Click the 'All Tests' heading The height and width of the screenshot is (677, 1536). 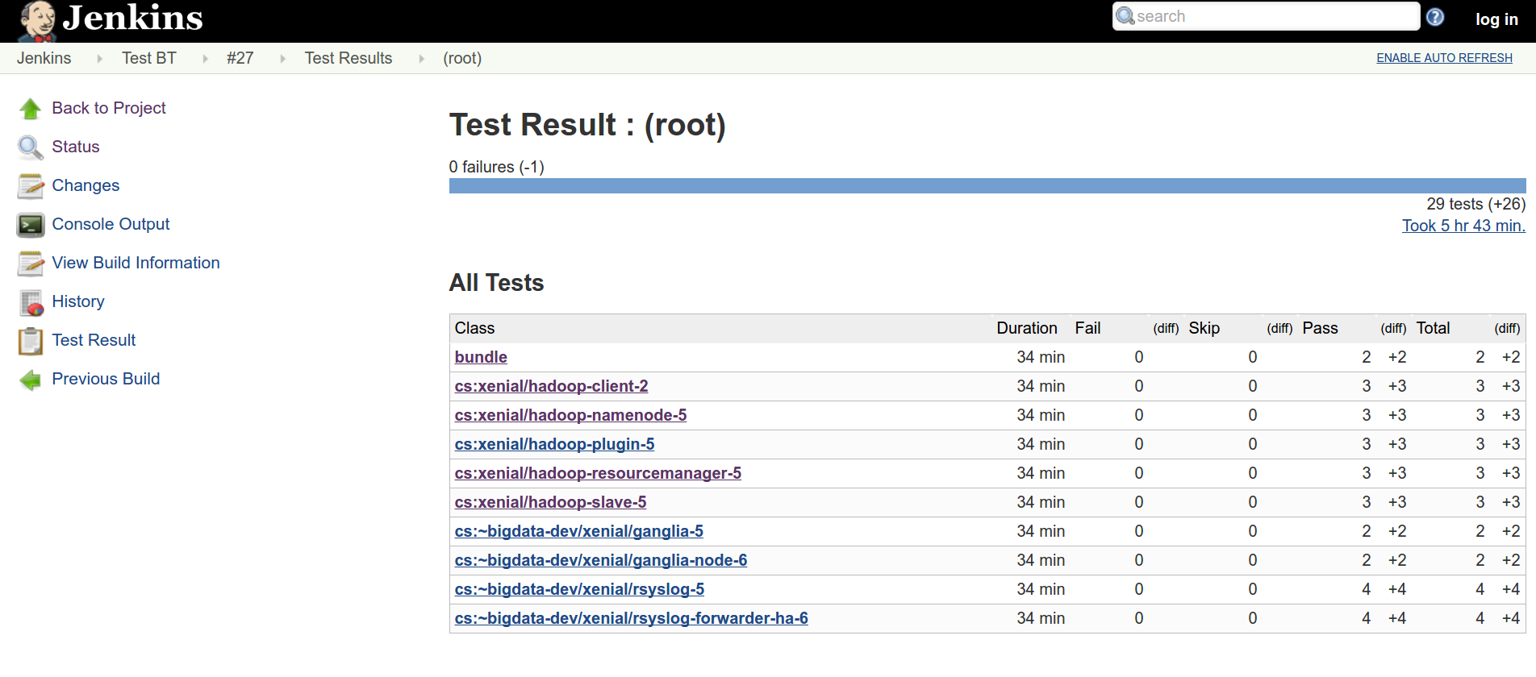(x=496, y=283)
